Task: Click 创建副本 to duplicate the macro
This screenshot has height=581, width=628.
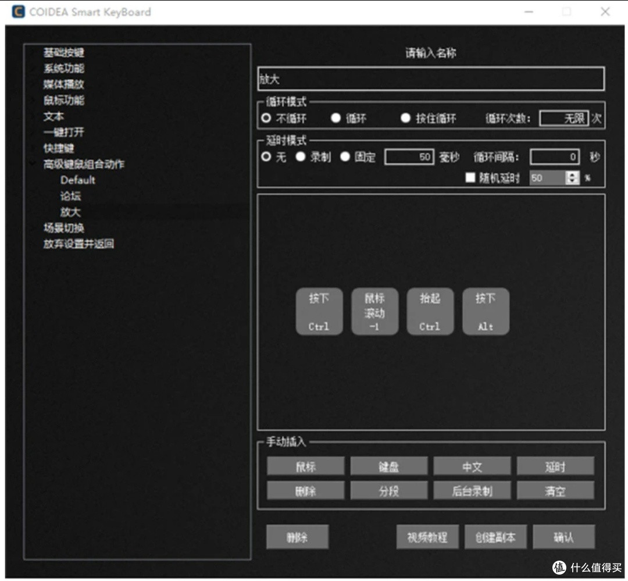Action: coord(495,537)
